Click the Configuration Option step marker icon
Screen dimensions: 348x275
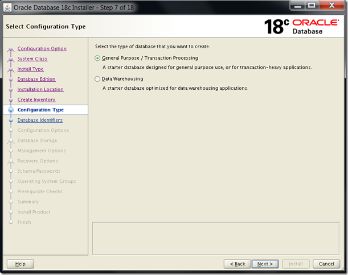click(x=11, y=49)
